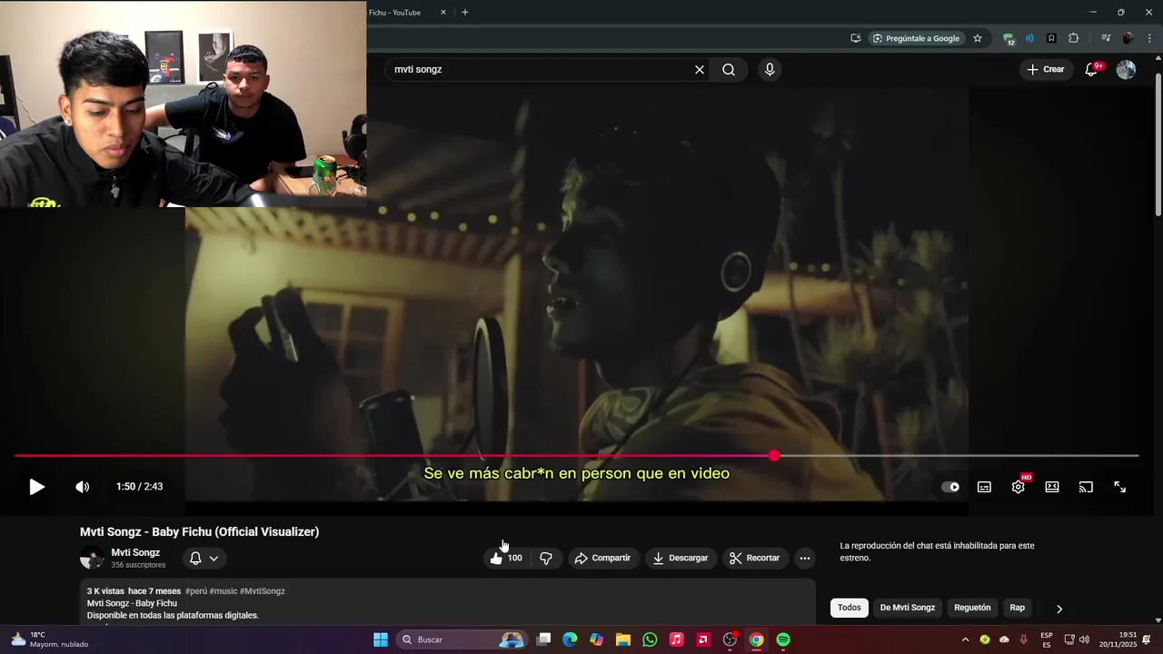Open the three-dot more actions menu
1163x654 pixels.
click(805, 558)
